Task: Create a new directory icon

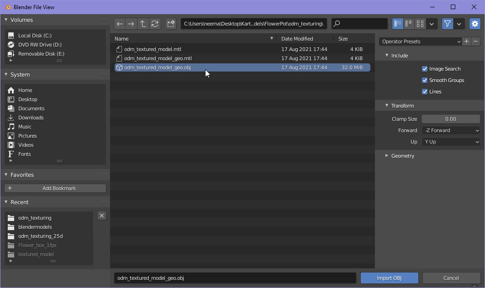Action: (x=171, y=24)
